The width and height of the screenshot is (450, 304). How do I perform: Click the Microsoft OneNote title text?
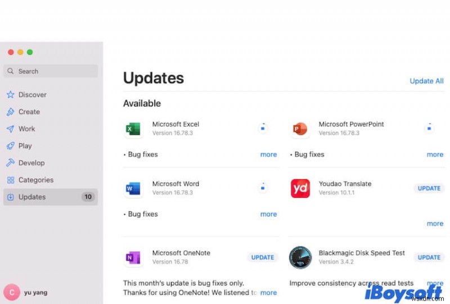coord(181,253)
